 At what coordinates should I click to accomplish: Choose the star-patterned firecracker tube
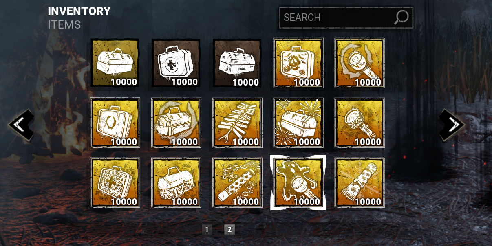click(x=237, y=182)
